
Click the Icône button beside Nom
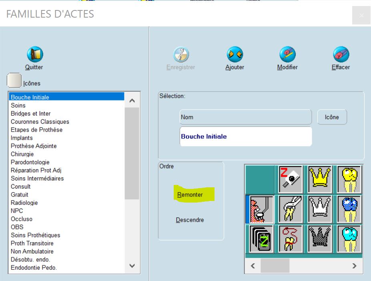(332, 117)
